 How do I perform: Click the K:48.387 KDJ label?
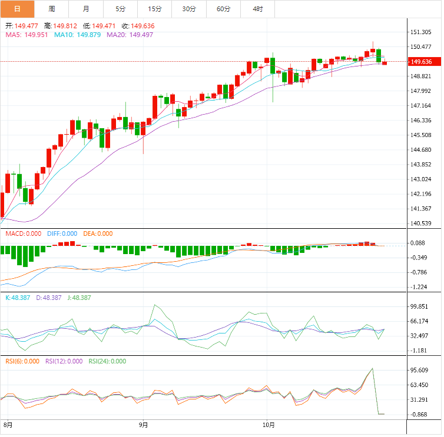coord(20,298)
